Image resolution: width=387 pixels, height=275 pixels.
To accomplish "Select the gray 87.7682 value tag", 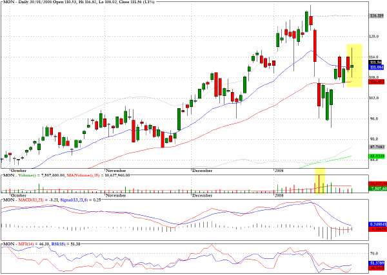I will point(377,147).
